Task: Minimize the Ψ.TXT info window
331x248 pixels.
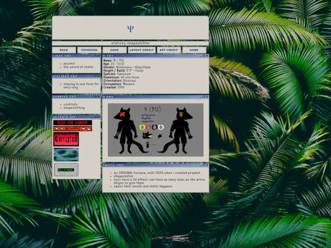Action: [201, 56]
